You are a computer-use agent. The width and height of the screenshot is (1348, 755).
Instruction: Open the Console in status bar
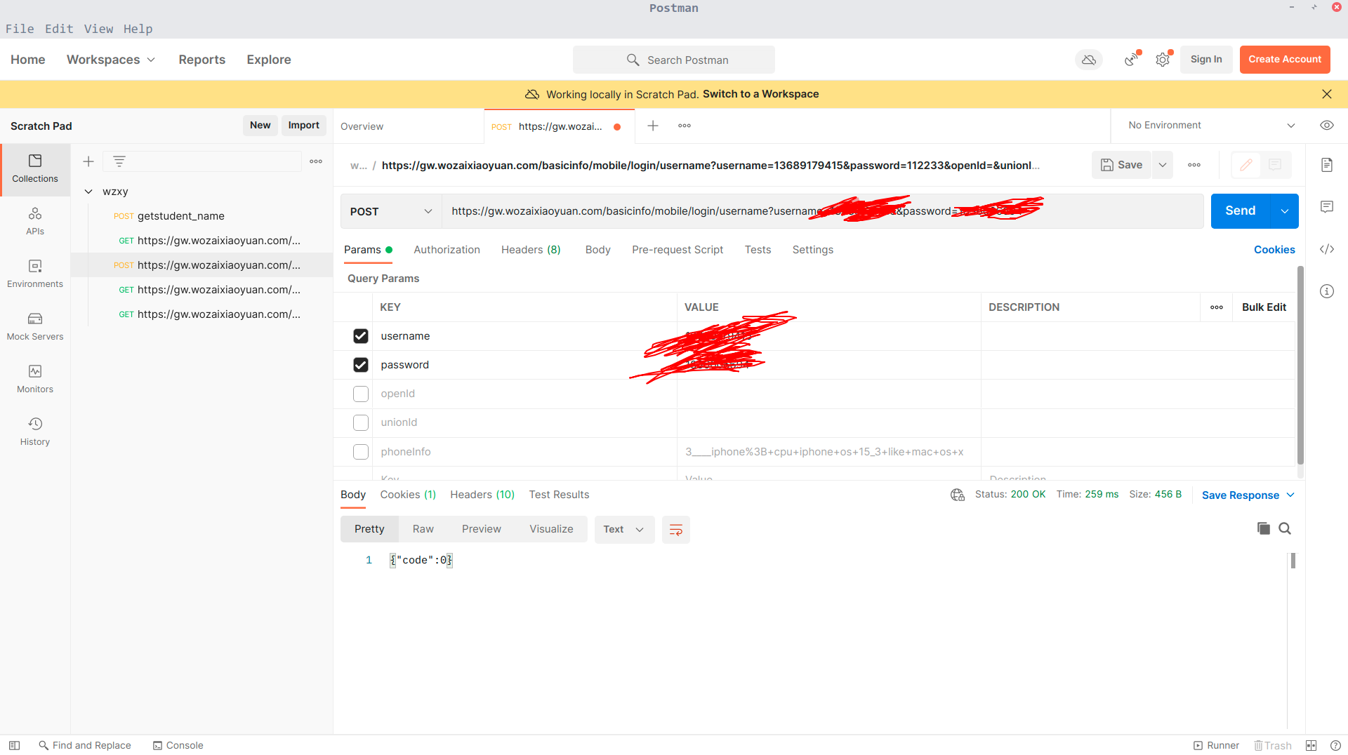coord(178,745)
